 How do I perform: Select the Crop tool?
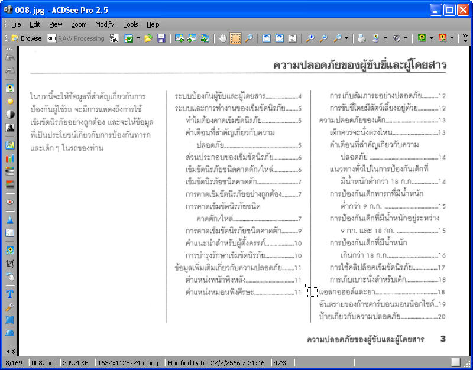(10, 264)
